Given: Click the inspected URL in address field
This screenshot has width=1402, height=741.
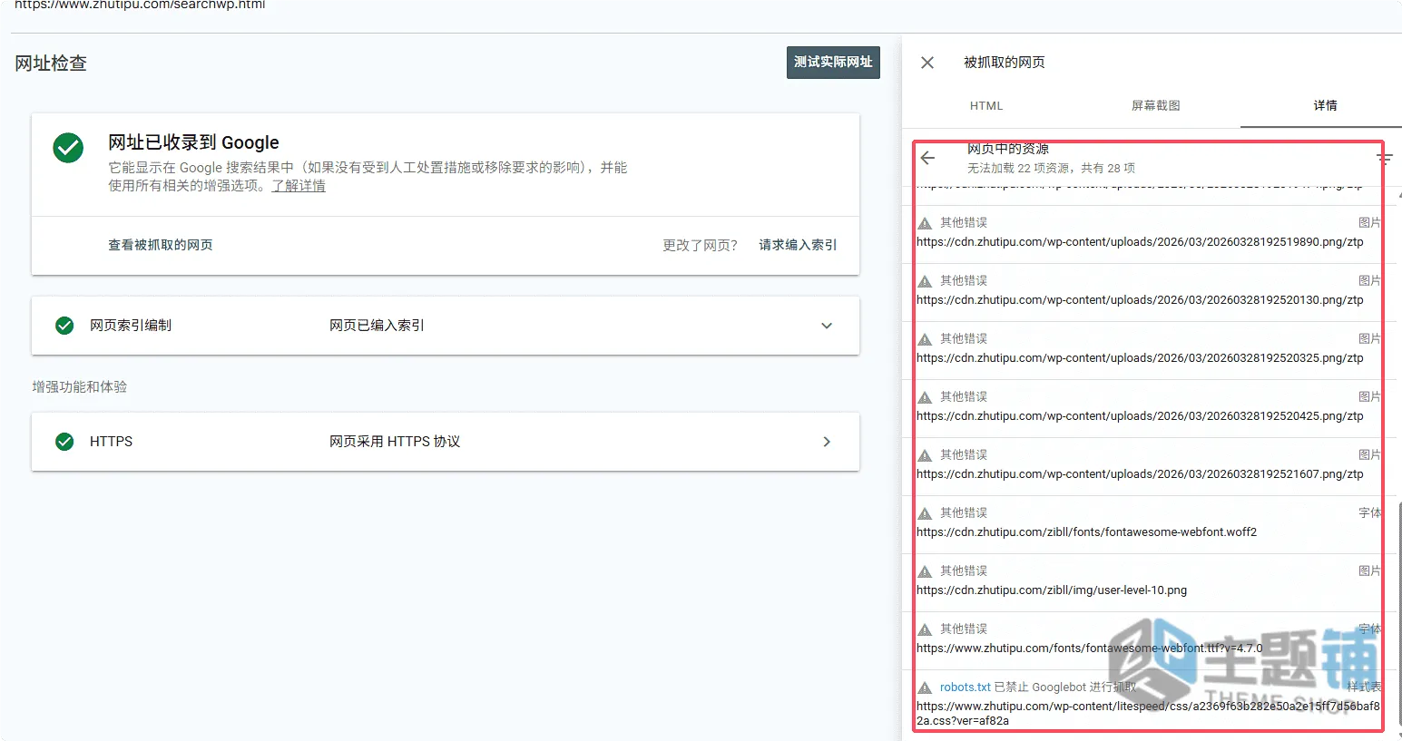Looking at the screenshot, I should (x=141, y=5).
